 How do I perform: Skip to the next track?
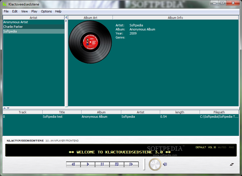131,164
